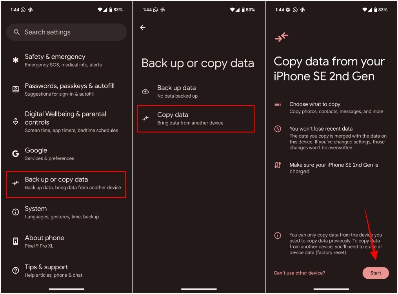398x294 pixels.
Task: Tap the cloud backup icon
Action: tap(145, 91)
